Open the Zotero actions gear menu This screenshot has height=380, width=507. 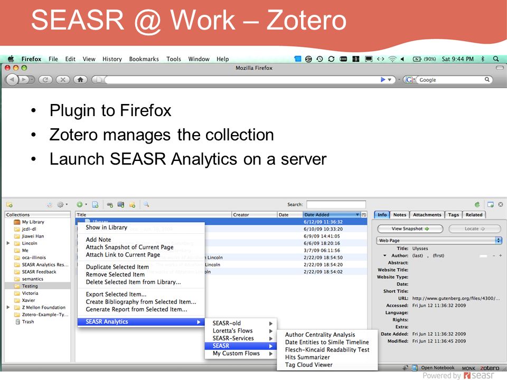(60, 205)
